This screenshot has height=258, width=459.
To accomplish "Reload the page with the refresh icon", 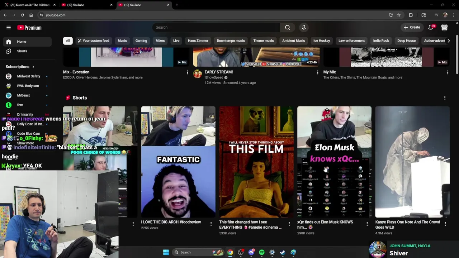I will [x=22, y=15].
